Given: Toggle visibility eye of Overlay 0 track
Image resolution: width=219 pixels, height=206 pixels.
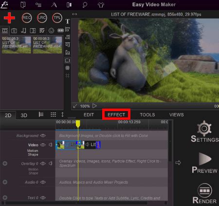Looking at the screenshot, I should coord(43,164).
